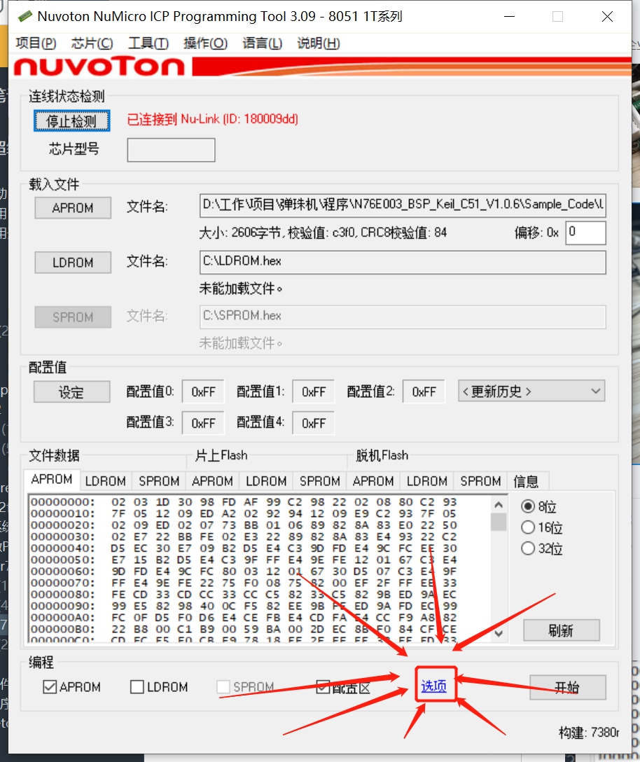Click the 停止检测 button
This screenshot has height=762, width=640.
pos(72,120)
